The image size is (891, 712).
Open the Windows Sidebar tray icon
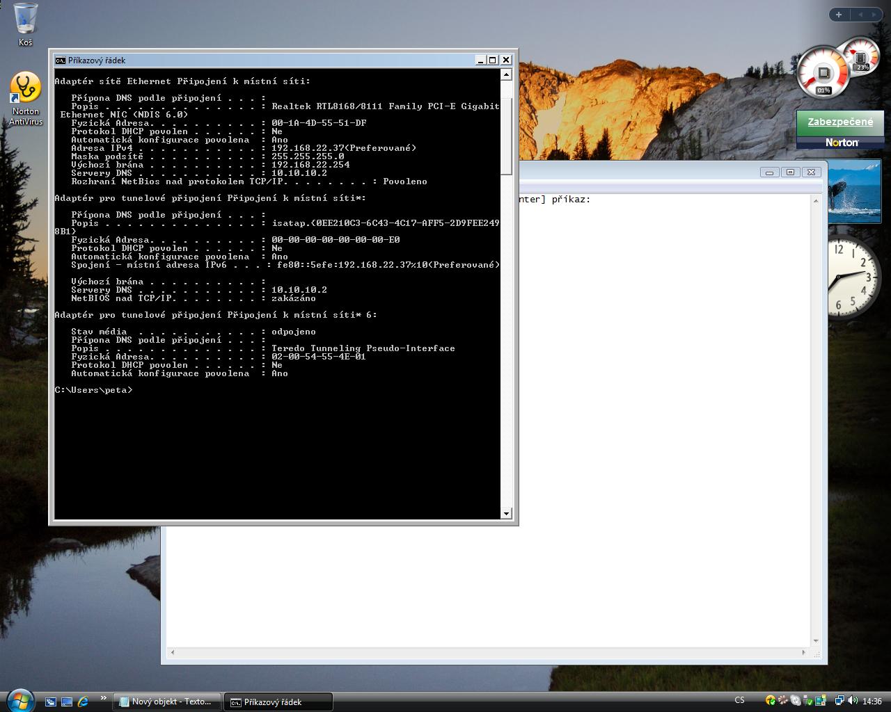coord(821,701)
